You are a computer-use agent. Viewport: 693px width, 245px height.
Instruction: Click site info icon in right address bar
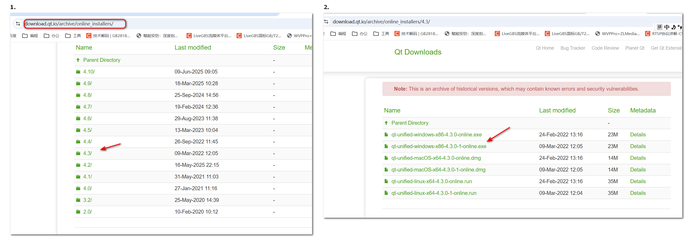click(326, 22)
